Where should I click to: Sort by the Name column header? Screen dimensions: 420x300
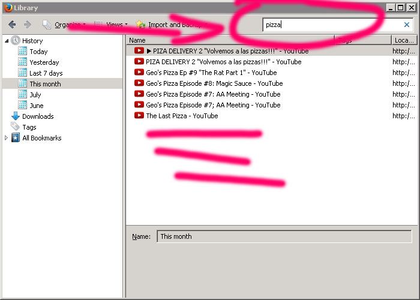[230, 40]
